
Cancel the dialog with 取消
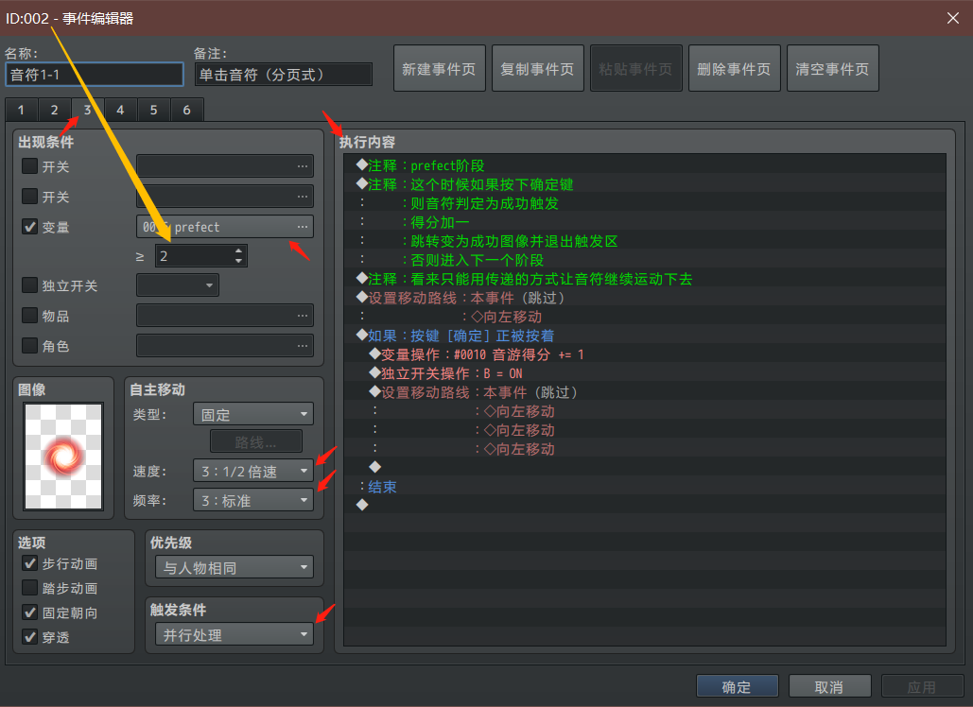tap(829, 686)
